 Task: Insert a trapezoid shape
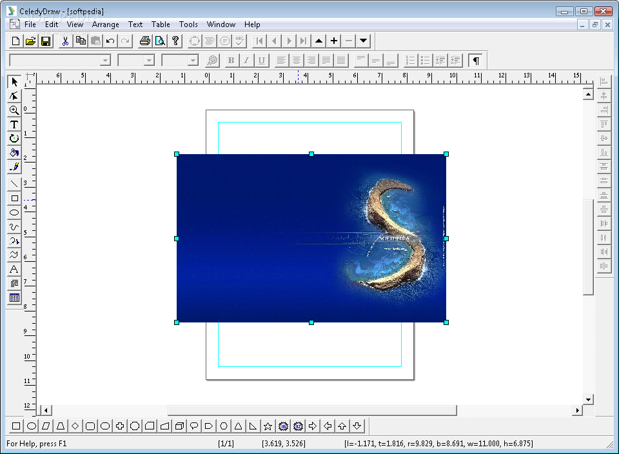tap(61, 426)
